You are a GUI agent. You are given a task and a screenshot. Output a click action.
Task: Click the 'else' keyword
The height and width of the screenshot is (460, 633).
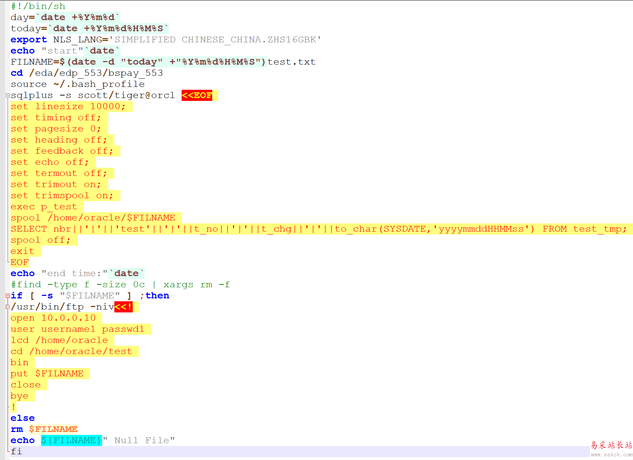(23, 418)
